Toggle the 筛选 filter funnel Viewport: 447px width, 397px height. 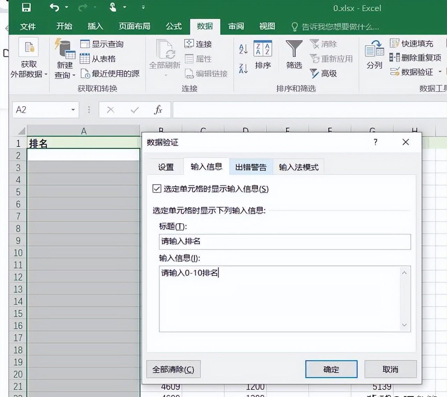[x=294, y=54]
